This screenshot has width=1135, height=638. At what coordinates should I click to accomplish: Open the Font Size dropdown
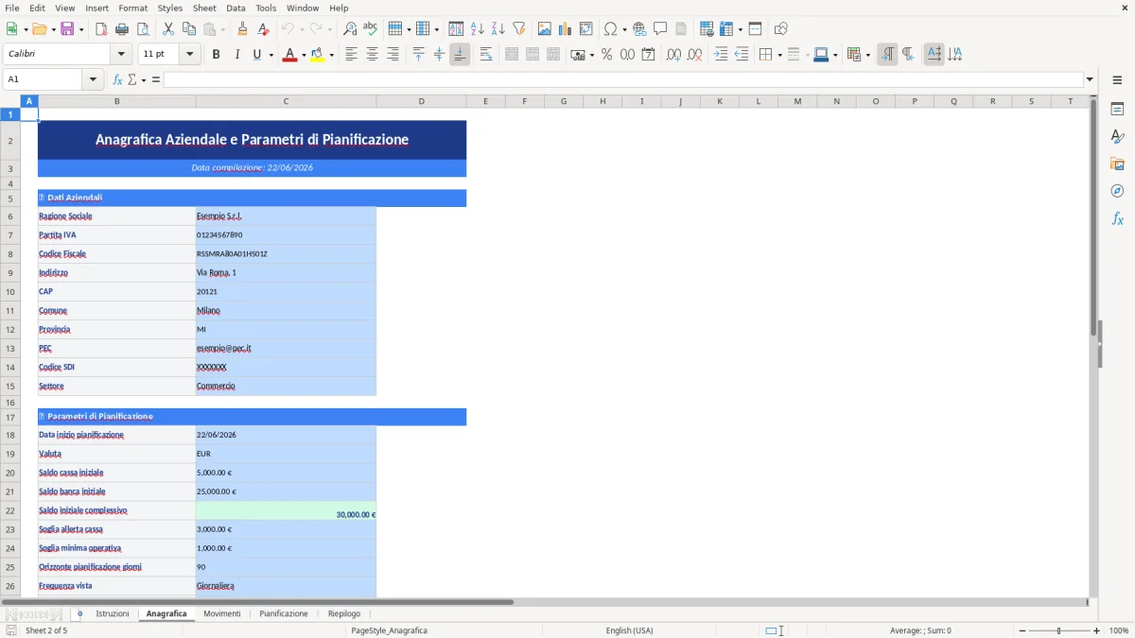point(190,54)
